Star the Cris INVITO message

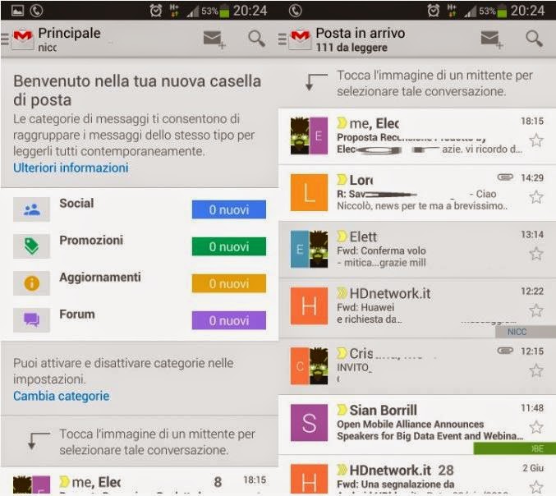[536, 370]
